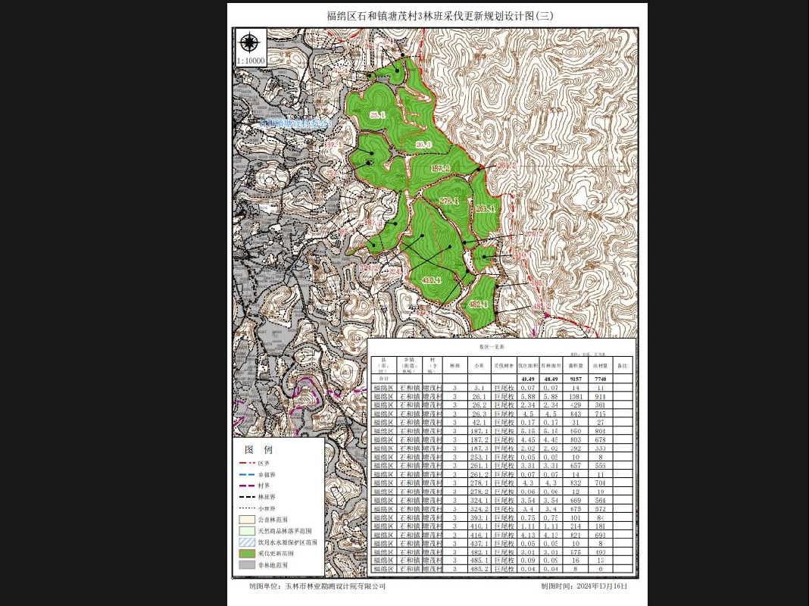Click the map title text at top

coord(440,16)
